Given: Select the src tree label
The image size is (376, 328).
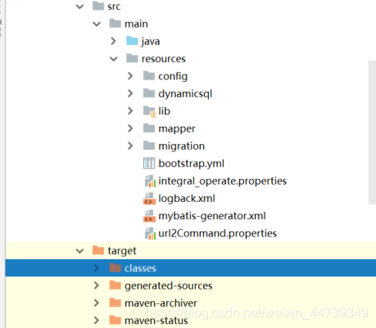Looking at the screenshot, I should coord(114,7).
